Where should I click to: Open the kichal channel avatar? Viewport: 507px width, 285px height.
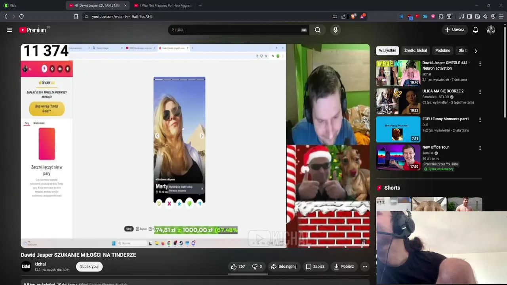tap(26, 266)
